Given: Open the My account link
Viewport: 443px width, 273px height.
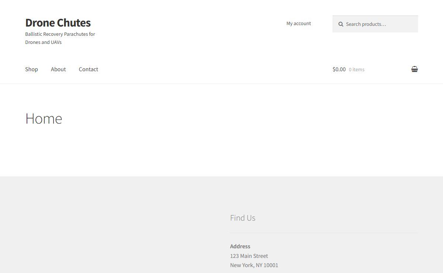Looking at the screenshot, I should 299,23.
